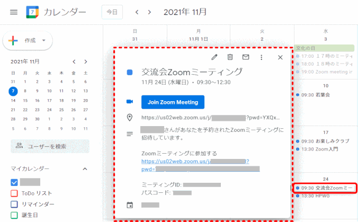Open the 13:30 Zoom入門 event
The height and width of the screenshot is (222, 358).
[x=317, y=149]
